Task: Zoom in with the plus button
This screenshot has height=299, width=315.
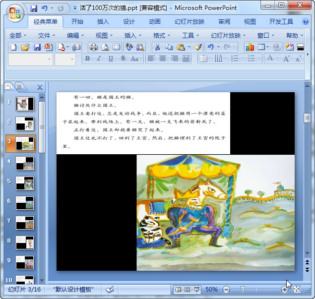Action: [284, 290]
